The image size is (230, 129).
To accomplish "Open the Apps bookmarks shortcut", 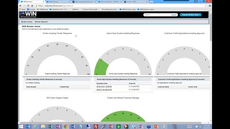I will point(22,9).
